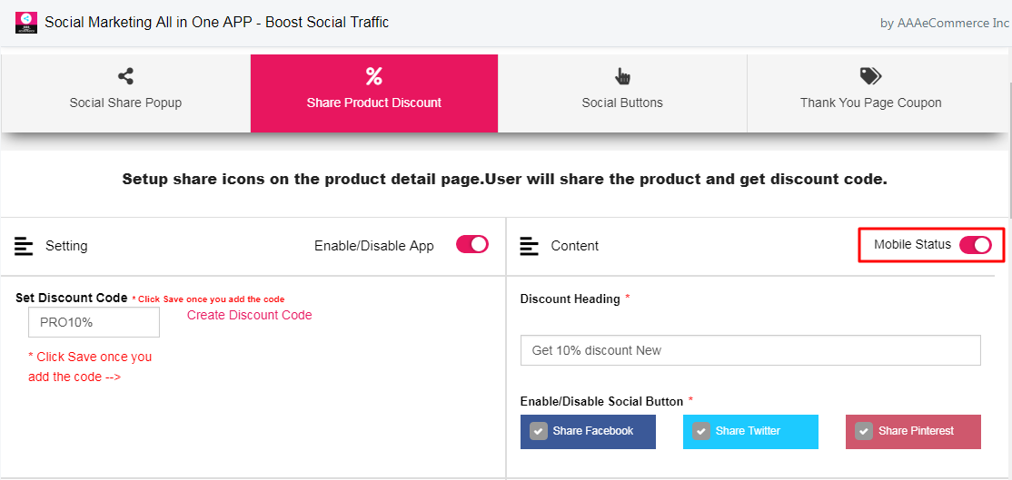Switch to the Social Buttons tab
Screen dimensions: 1012x480
click(x=622, y=93)
